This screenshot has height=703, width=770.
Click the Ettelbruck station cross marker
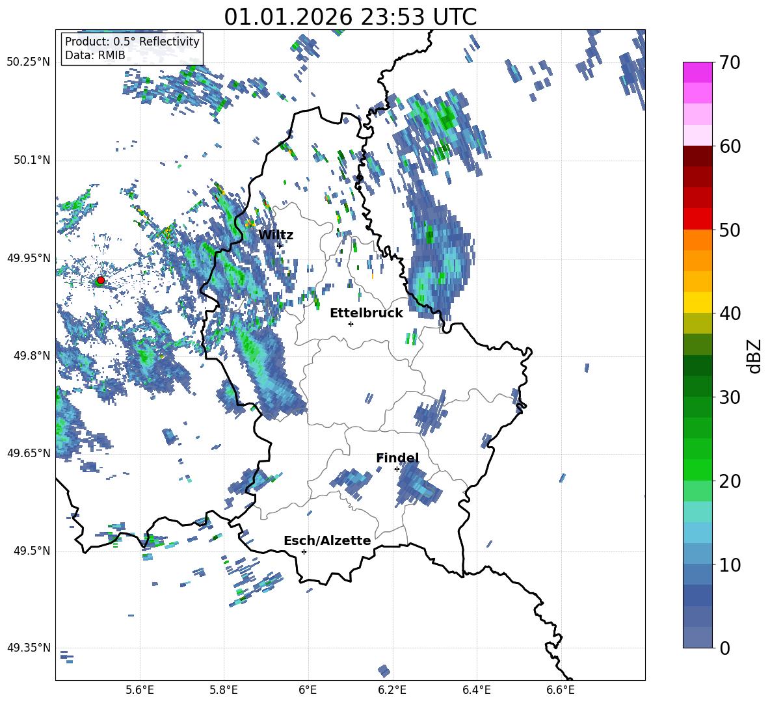[x=351, y=324]
